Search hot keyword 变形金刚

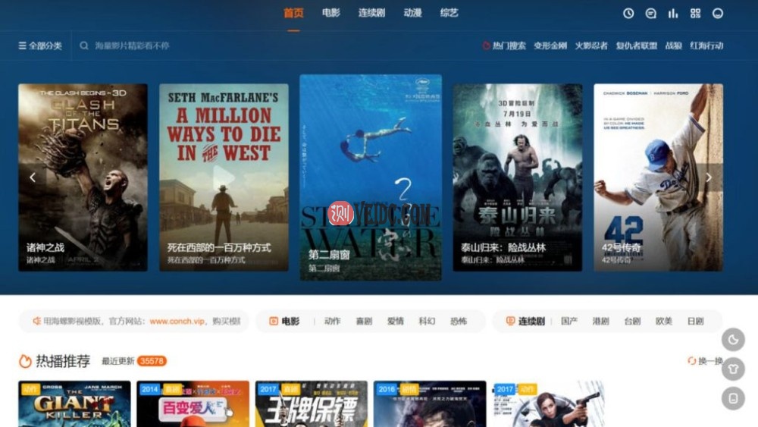550,46
